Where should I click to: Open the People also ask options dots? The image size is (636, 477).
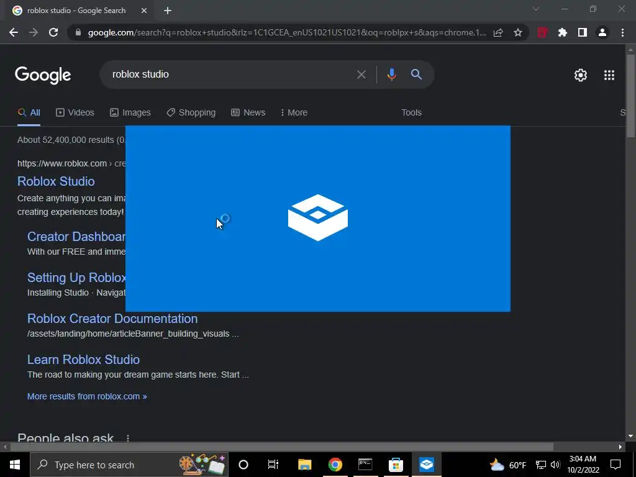(x=128, y=438)
